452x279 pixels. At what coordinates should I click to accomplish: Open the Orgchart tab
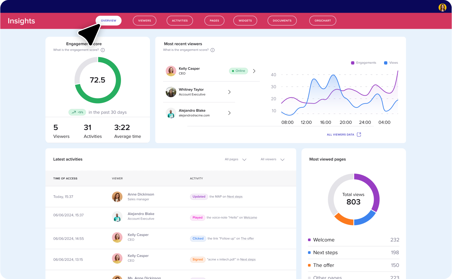322,21
